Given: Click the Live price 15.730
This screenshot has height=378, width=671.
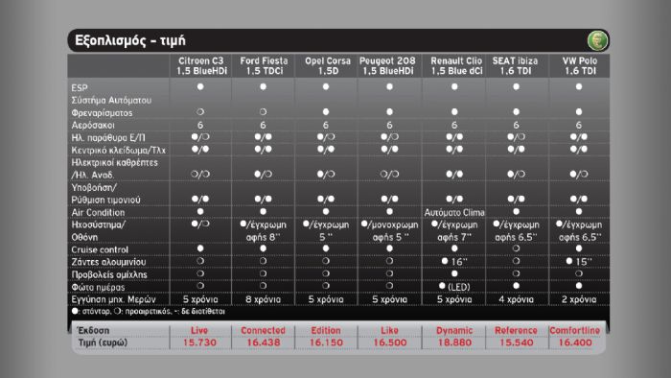Looking at the screenshot, I should pos(199,343).
